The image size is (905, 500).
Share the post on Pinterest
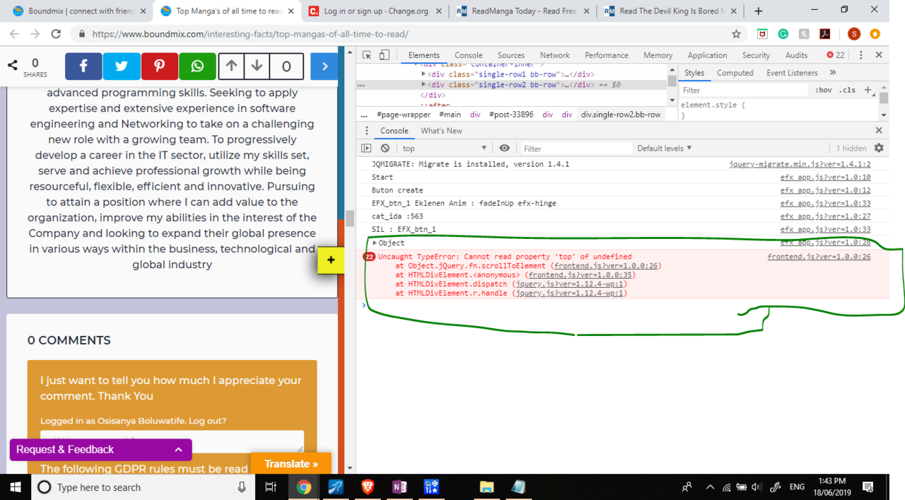click(160, 66)
